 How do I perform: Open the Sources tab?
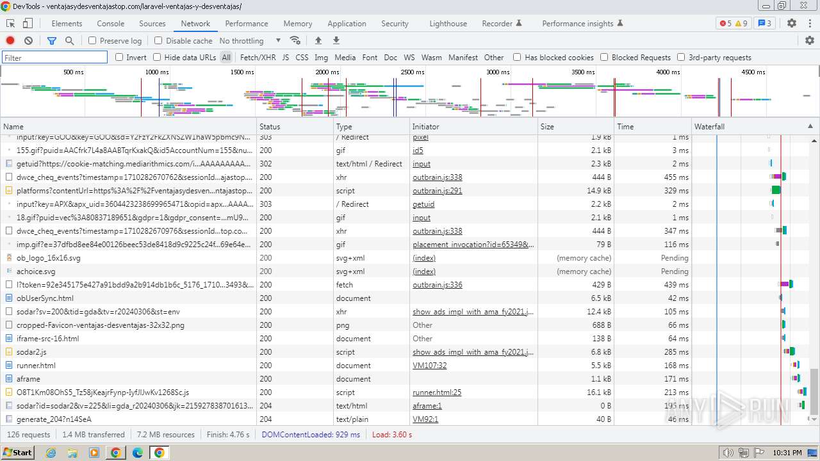click(152, 24)
